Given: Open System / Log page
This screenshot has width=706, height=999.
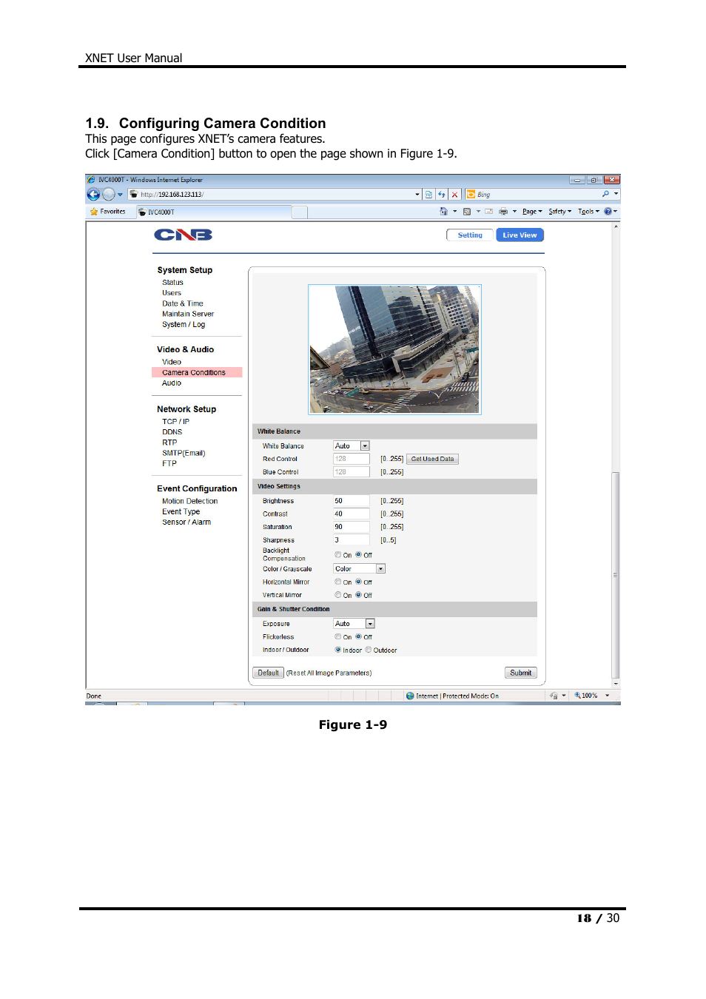Looking at the screenshot, I should (184, 324).
